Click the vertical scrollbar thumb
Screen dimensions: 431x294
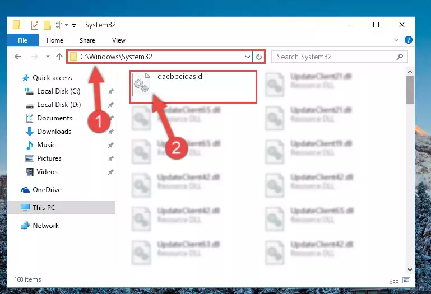[x=410, y=90]
